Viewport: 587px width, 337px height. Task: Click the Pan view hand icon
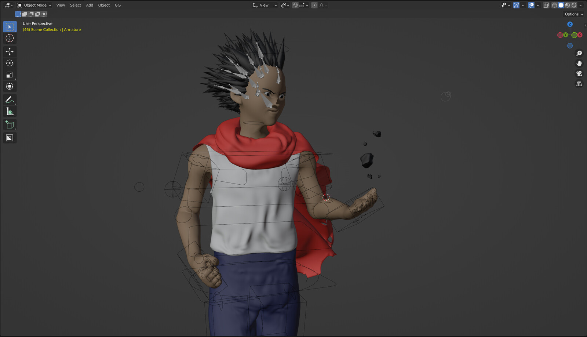tap(579, 64)
